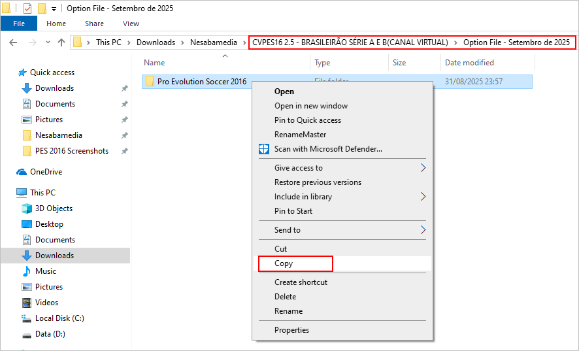Expand the Include in library submenu

[x=423, y=197]
